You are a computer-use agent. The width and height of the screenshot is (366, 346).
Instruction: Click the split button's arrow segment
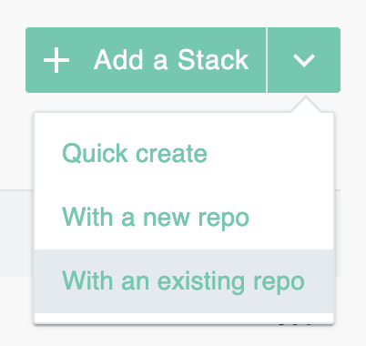304,60
